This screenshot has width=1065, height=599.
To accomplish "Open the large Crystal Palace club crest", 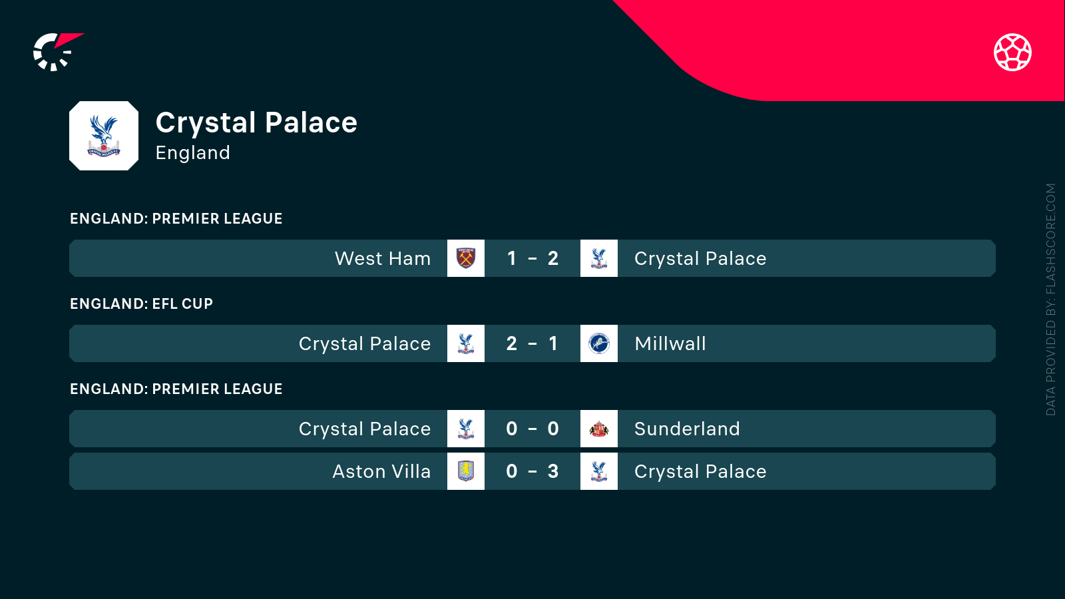I will coord(104,136).
